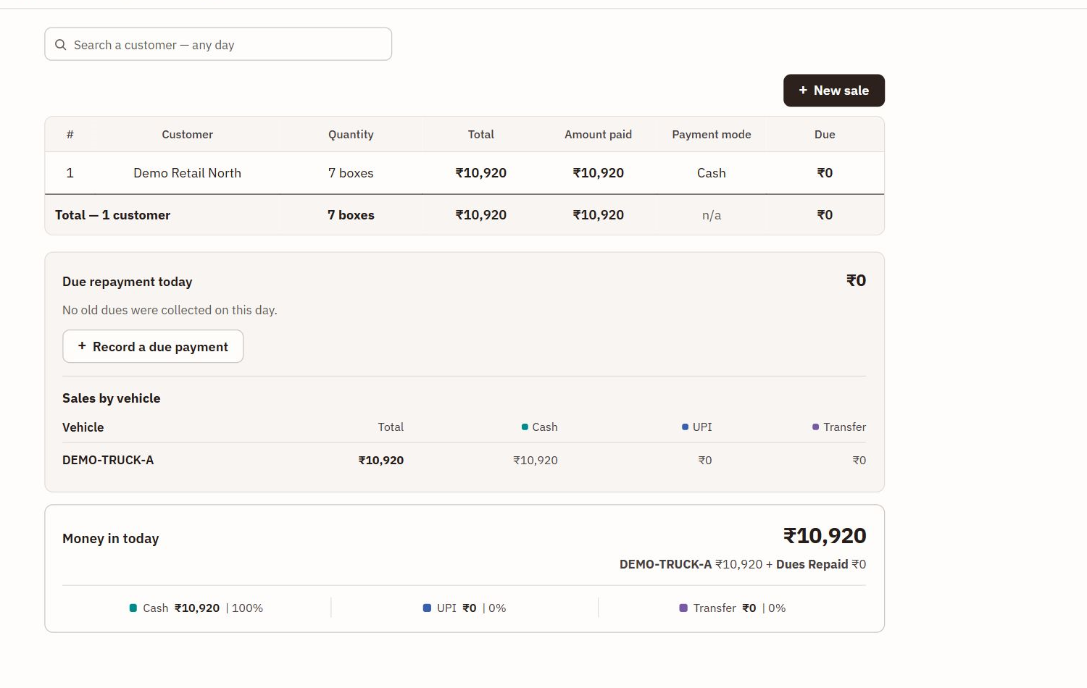Focus the customer search field
This screenshot has width=1087, height=688.
(218, 44)
